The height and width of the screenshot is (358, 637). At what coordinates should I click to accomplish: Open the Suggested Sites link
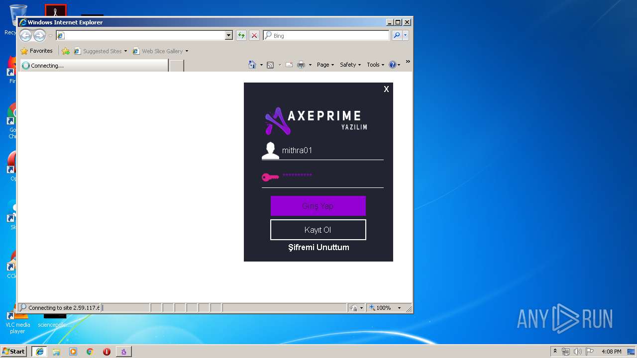(100, 51)
